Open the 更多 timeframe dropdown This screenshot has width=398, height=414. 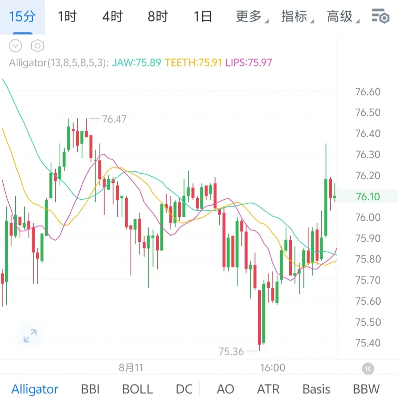click(252, 17)
